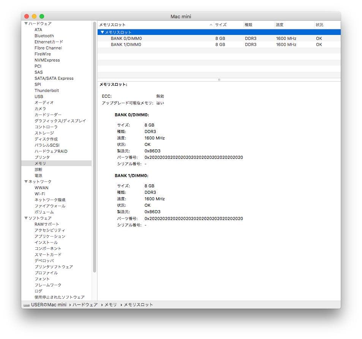The width and height of the screenshot is (362, 339).
Task: Open パラレルSCSI entry
Action: coord(47,145)
